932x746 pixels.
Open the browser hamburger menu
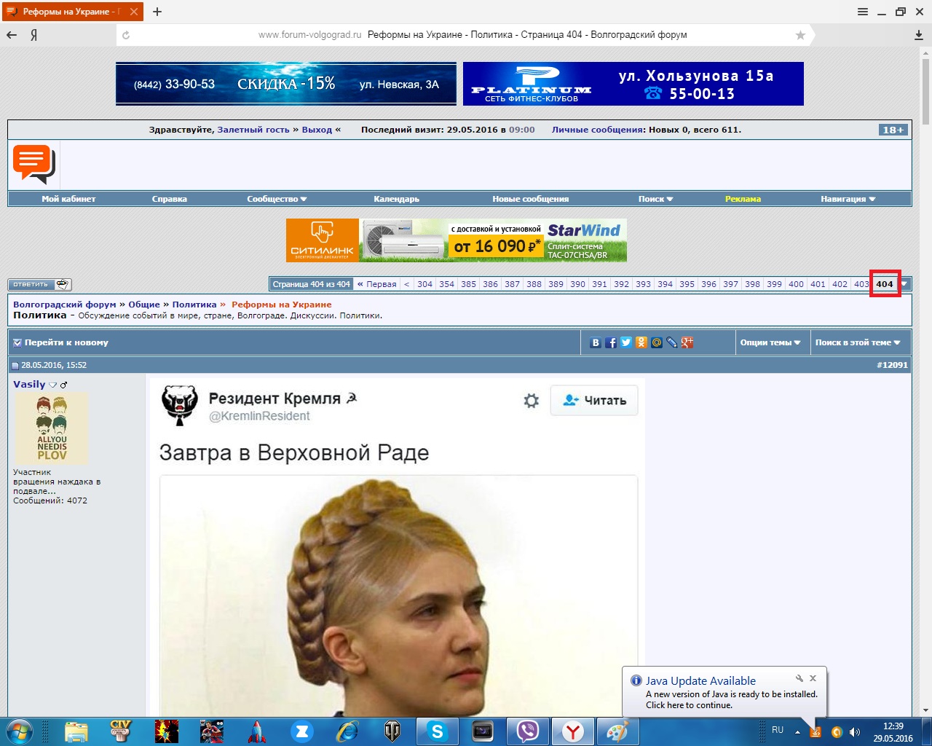coord(863,12)
